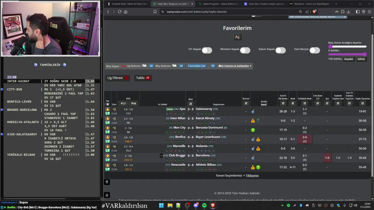Click the Favoriden Çık button
The width and height of the screenshot is (374, 210).
tap(197, 66)
